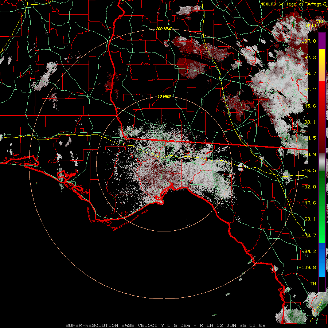Click the gray near-zero segment of the color bar

tap(322, 162)
